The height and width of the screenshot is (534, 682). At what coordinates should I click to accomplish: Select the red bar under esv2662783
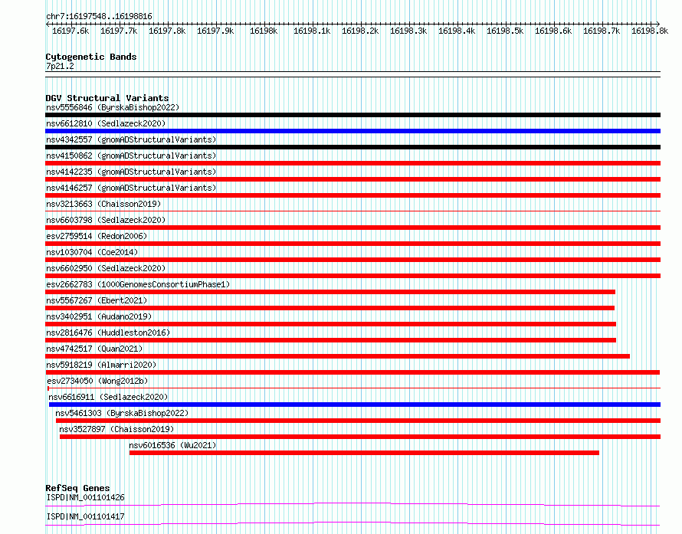330,292
